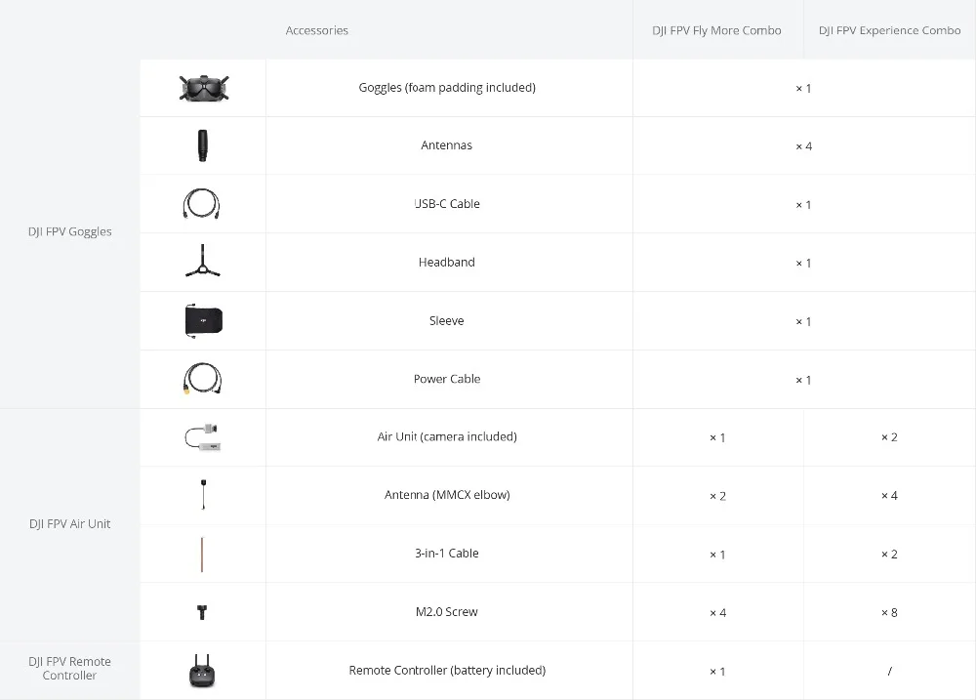Click the Remote Controller (battery included) text
This screenshot has width=976, height=700.
point(447,671)
